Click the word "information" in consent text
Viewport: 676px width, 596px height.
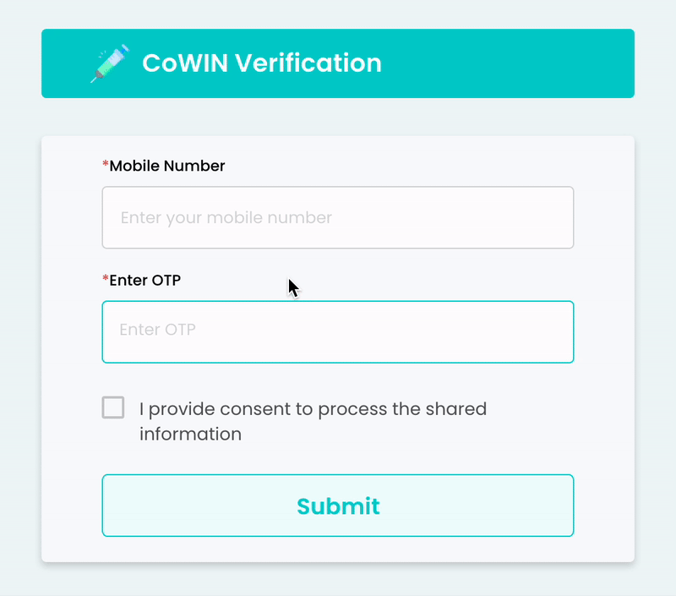(x=190, y=435)
